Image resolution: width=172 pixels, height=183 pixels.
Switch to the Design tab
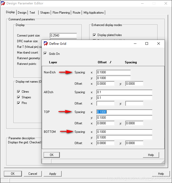coord(22,13)
